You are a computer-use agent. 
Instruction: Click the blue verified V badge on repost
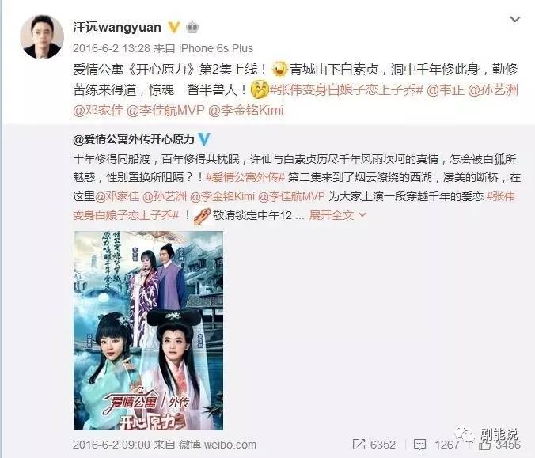pyautogui.click(x=204, y=138)
